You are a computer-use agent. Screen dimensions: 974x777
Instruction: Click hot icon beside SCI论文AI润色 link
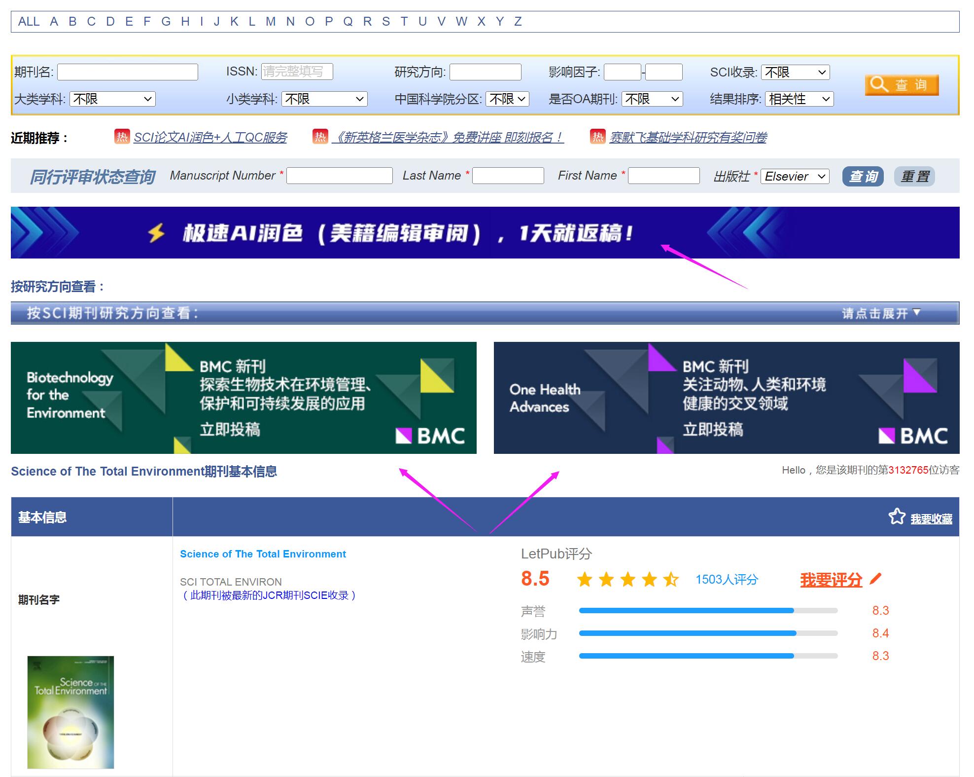point(122,137)
